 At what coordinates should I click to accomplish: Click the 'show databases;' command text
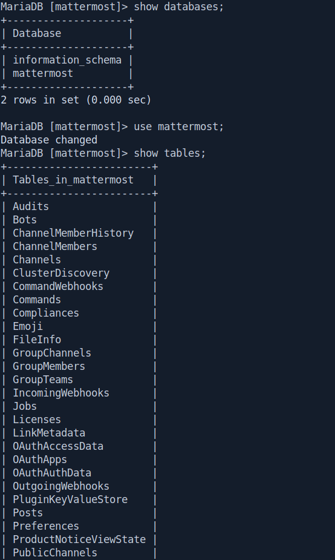click(179, 7)
